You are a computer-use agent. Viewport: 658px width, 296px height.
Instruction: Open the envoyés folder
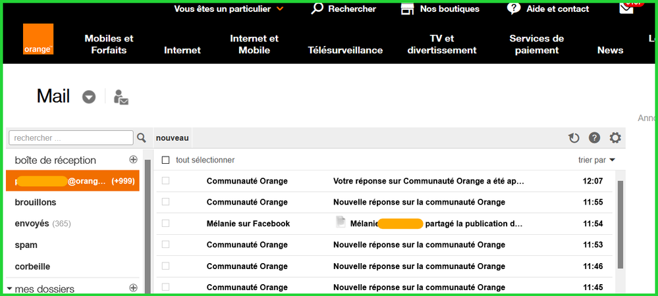tap(43, 224)
